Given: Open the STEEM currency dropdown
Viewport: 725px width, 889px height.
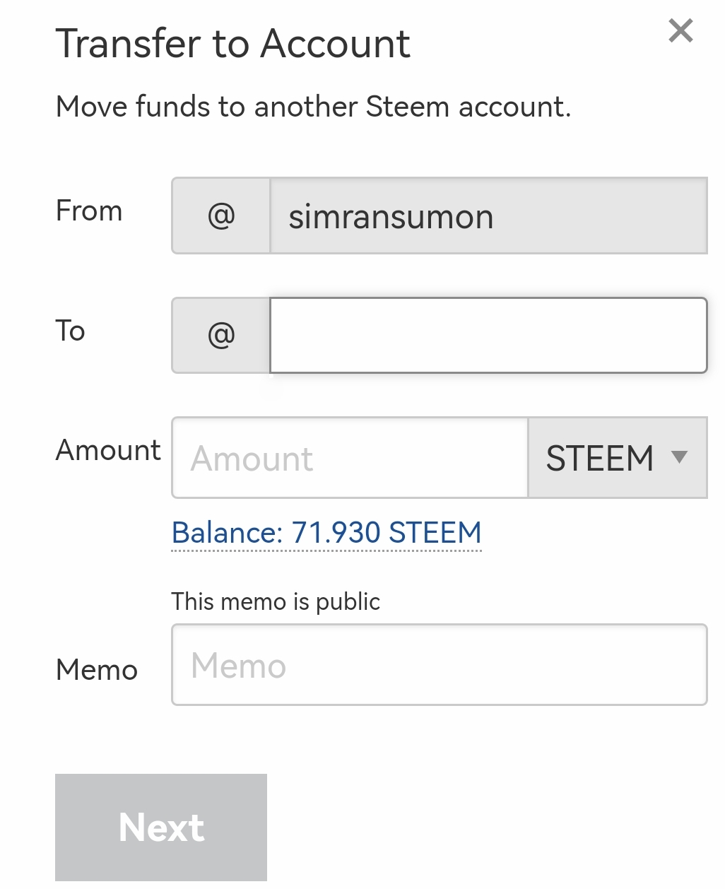Looking at the screenshot, I should [x=616, y=458].
